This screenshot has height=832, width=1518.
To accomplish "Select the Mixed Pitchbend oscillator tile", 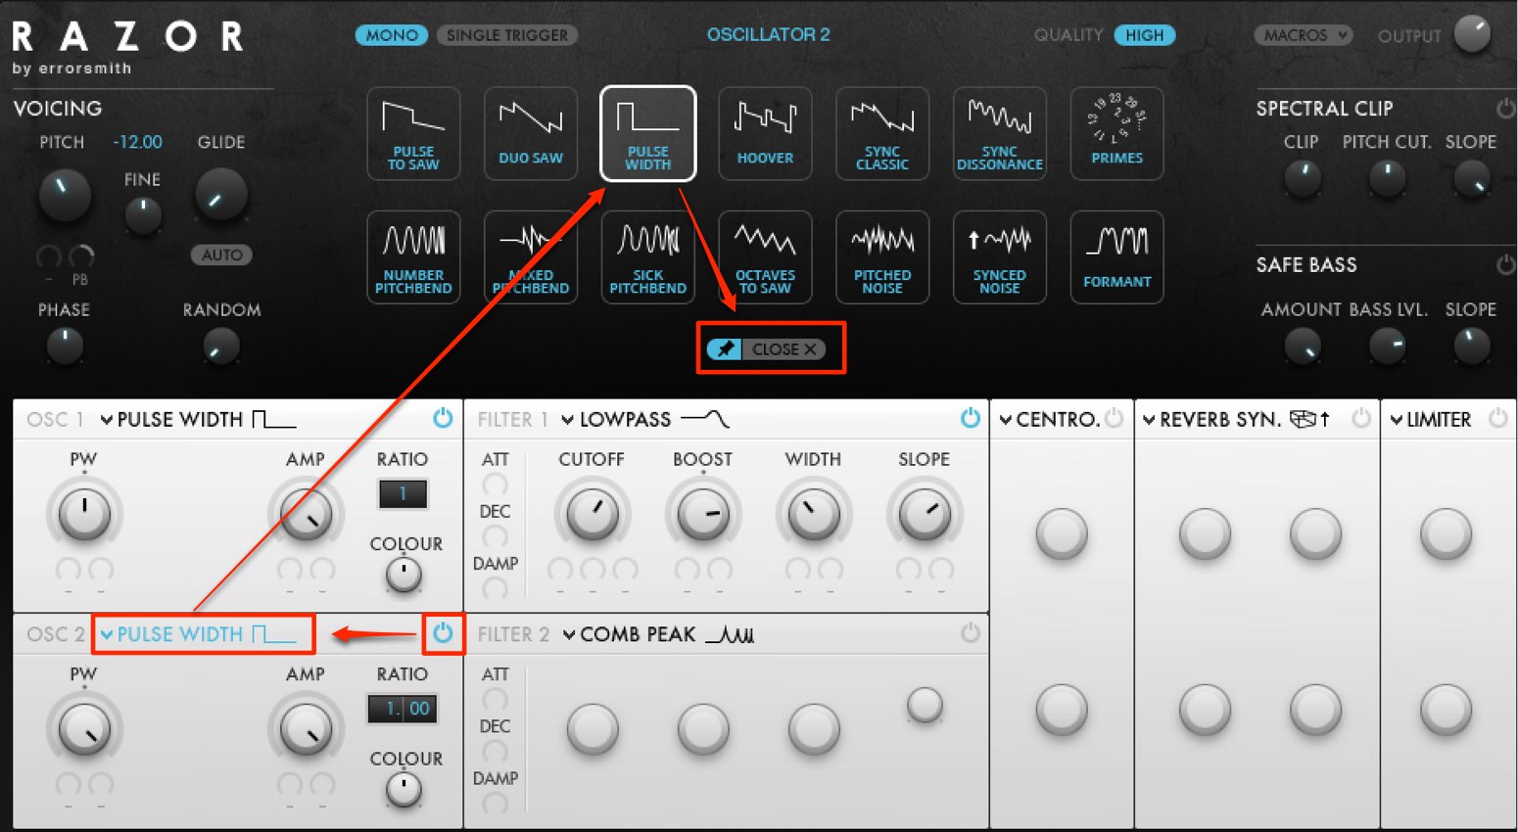I will [531, 257].
